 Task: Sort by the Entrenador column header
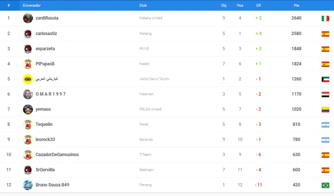tap(32, 5)
